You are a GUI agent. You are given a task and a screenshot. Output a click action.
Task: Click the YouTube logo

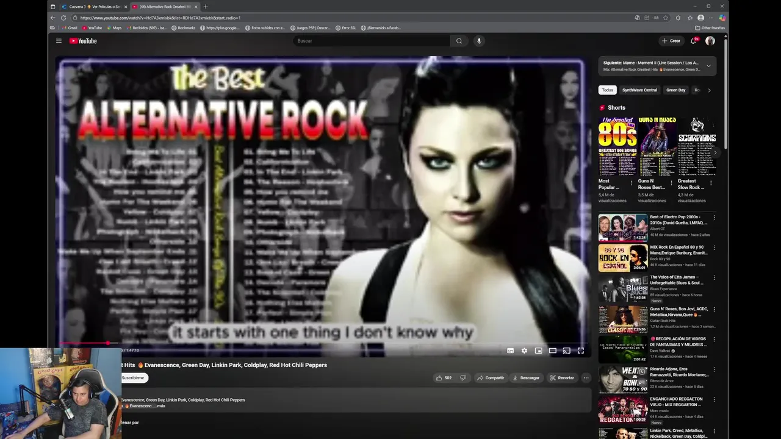[83, 41]
